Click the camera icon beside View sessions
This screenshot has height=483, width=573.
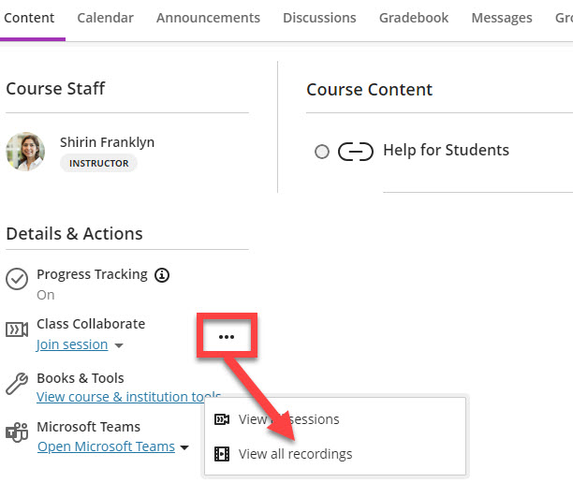pos(222,419)
